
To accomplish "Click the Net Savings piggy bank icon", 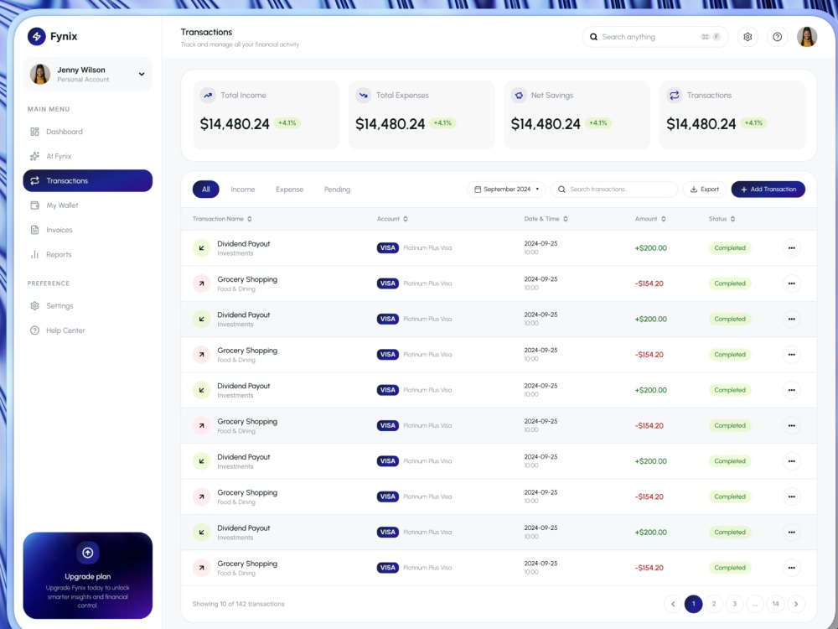I will [x=519, y=96].
